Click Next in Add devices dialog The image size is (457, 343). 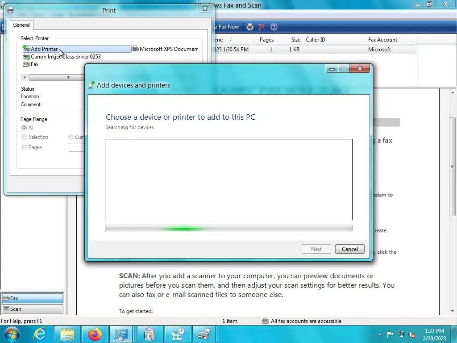pyautogui.click(x=316, y=249)
